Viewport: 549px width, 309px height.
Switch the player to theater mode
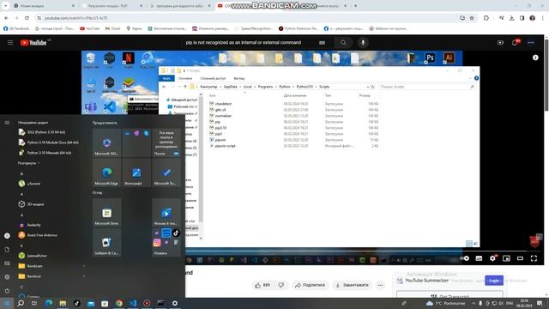520,258
